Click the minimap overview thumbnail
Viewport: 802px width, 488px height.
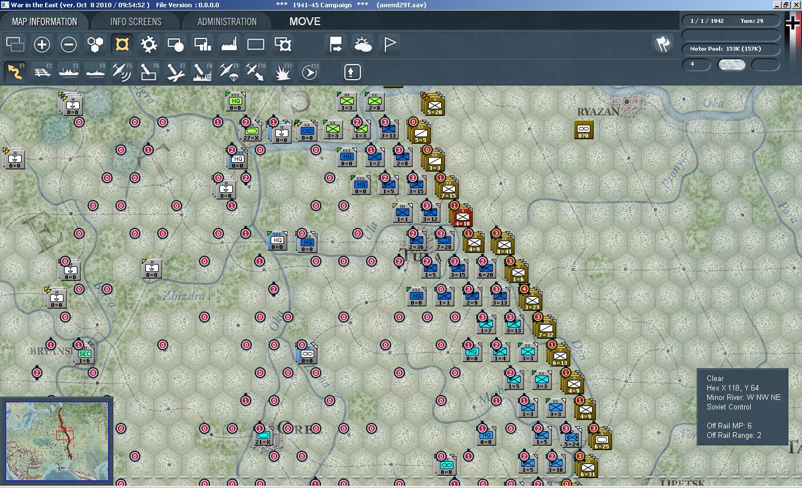click(57, 441)
